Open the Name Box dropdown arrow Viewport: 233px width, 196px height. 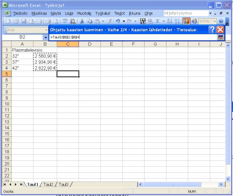(45, 37)
